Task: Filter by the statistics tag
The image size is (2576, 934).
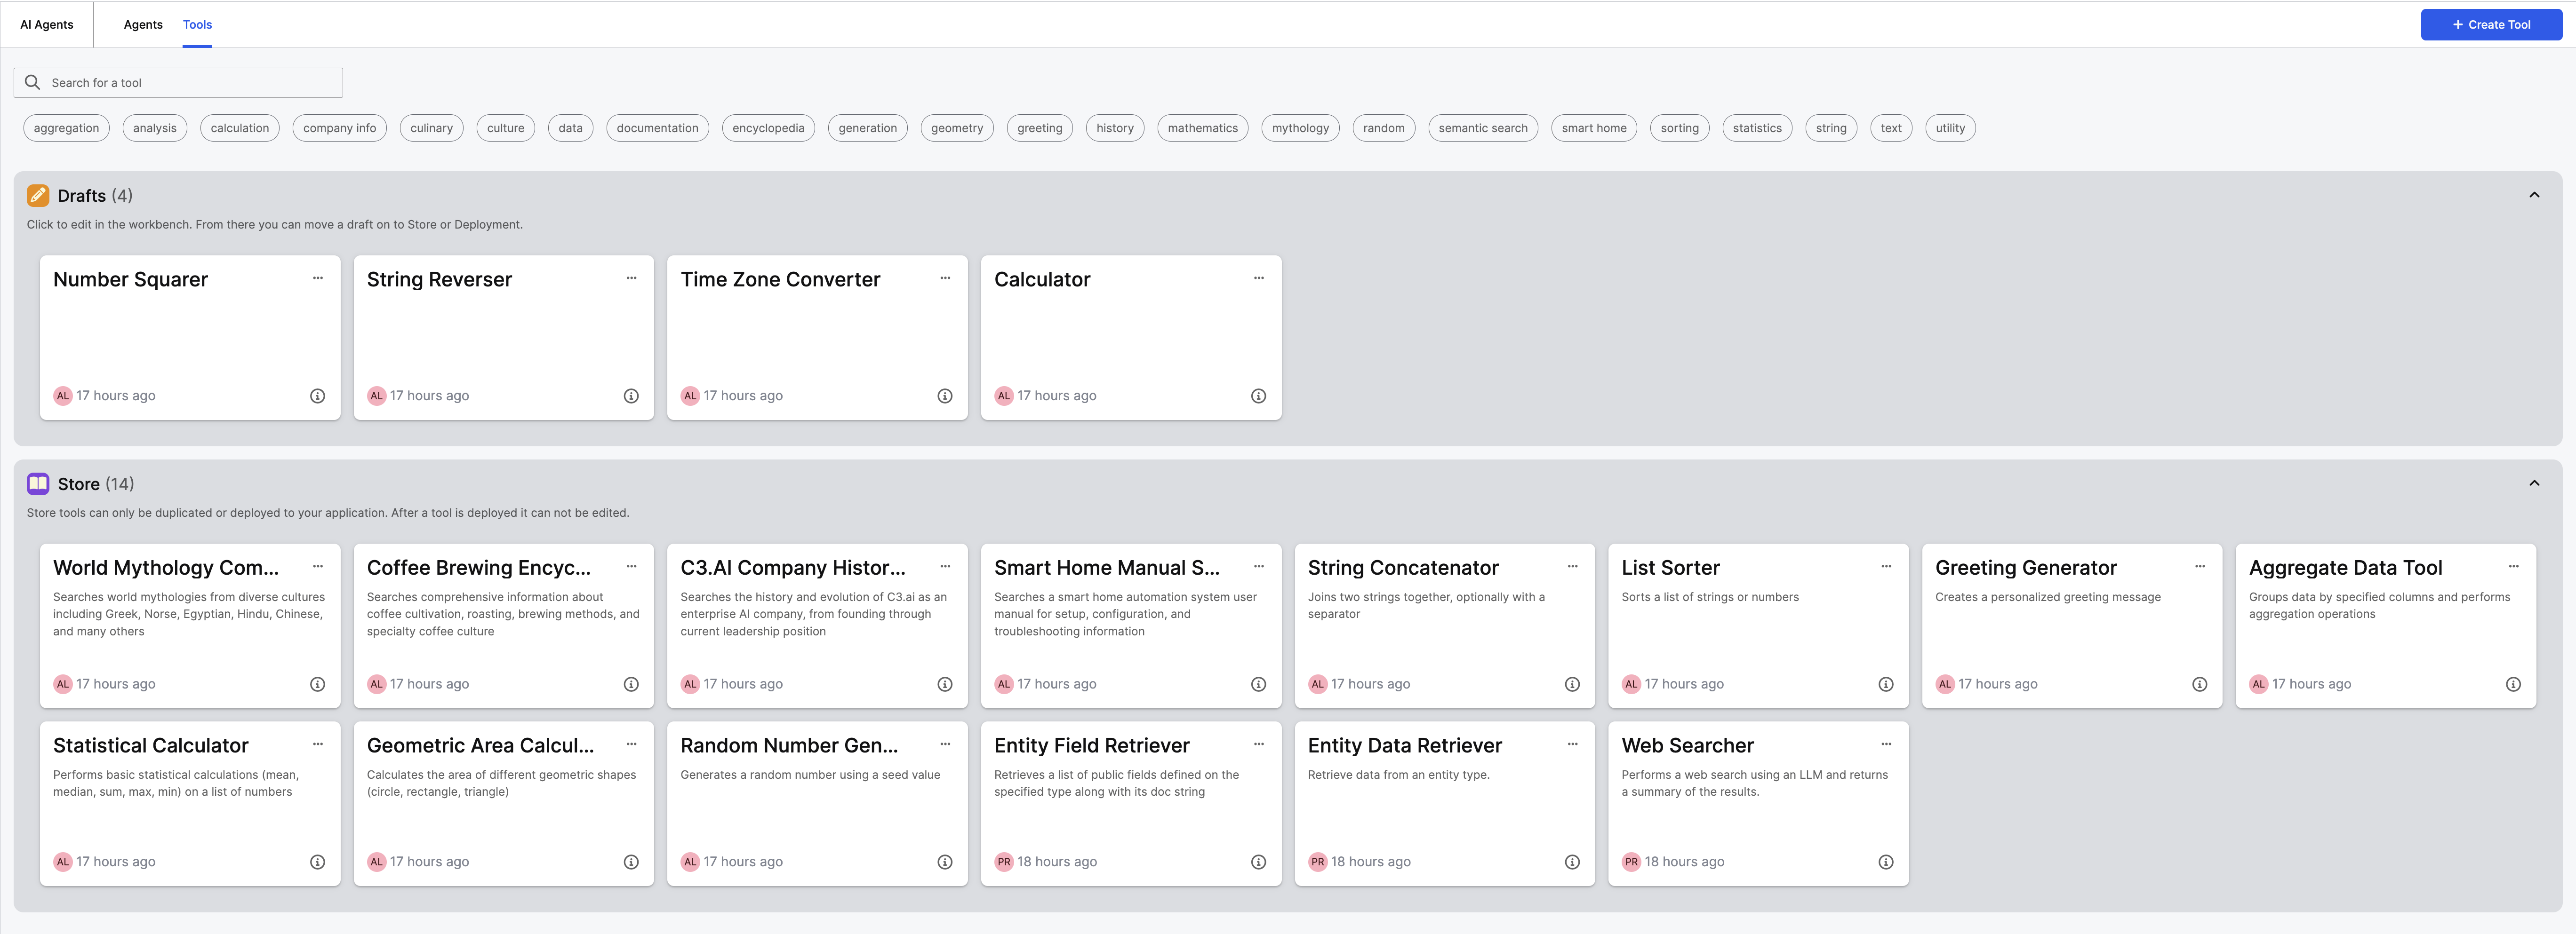Action: click(1757, 128)
